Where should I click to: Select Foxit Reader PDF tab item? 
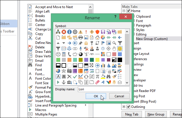[144, 91]
